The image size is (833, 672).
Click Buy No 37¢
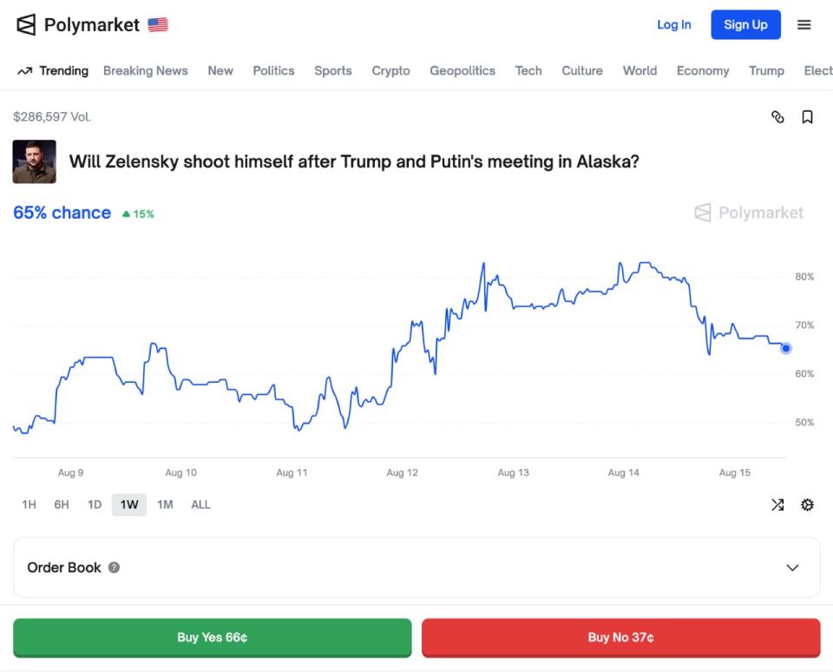click(620, 636)
